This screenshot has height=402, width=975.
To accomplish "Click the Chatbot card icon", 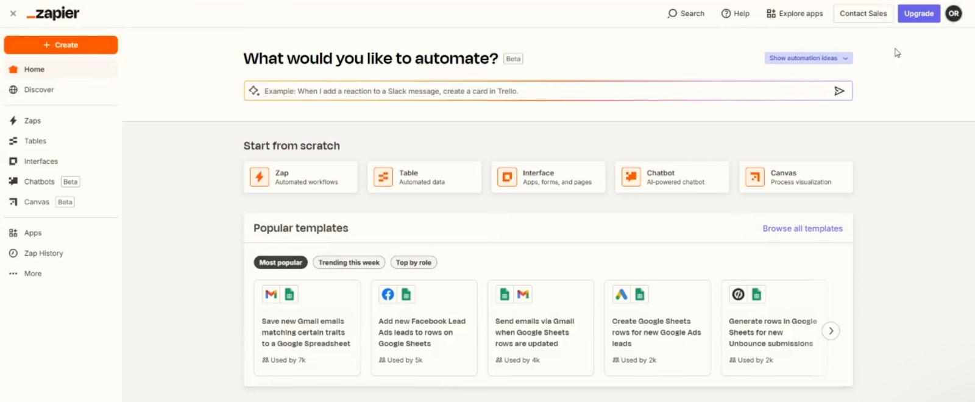I will [631, 177].
